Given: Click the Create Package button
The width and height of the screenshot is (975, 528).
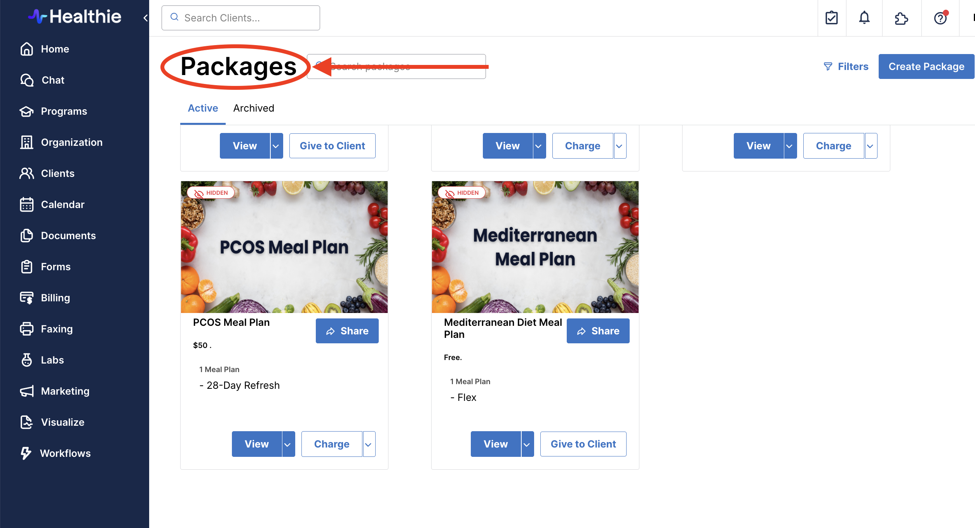Looking at the screenshot, I should (926, 66).
